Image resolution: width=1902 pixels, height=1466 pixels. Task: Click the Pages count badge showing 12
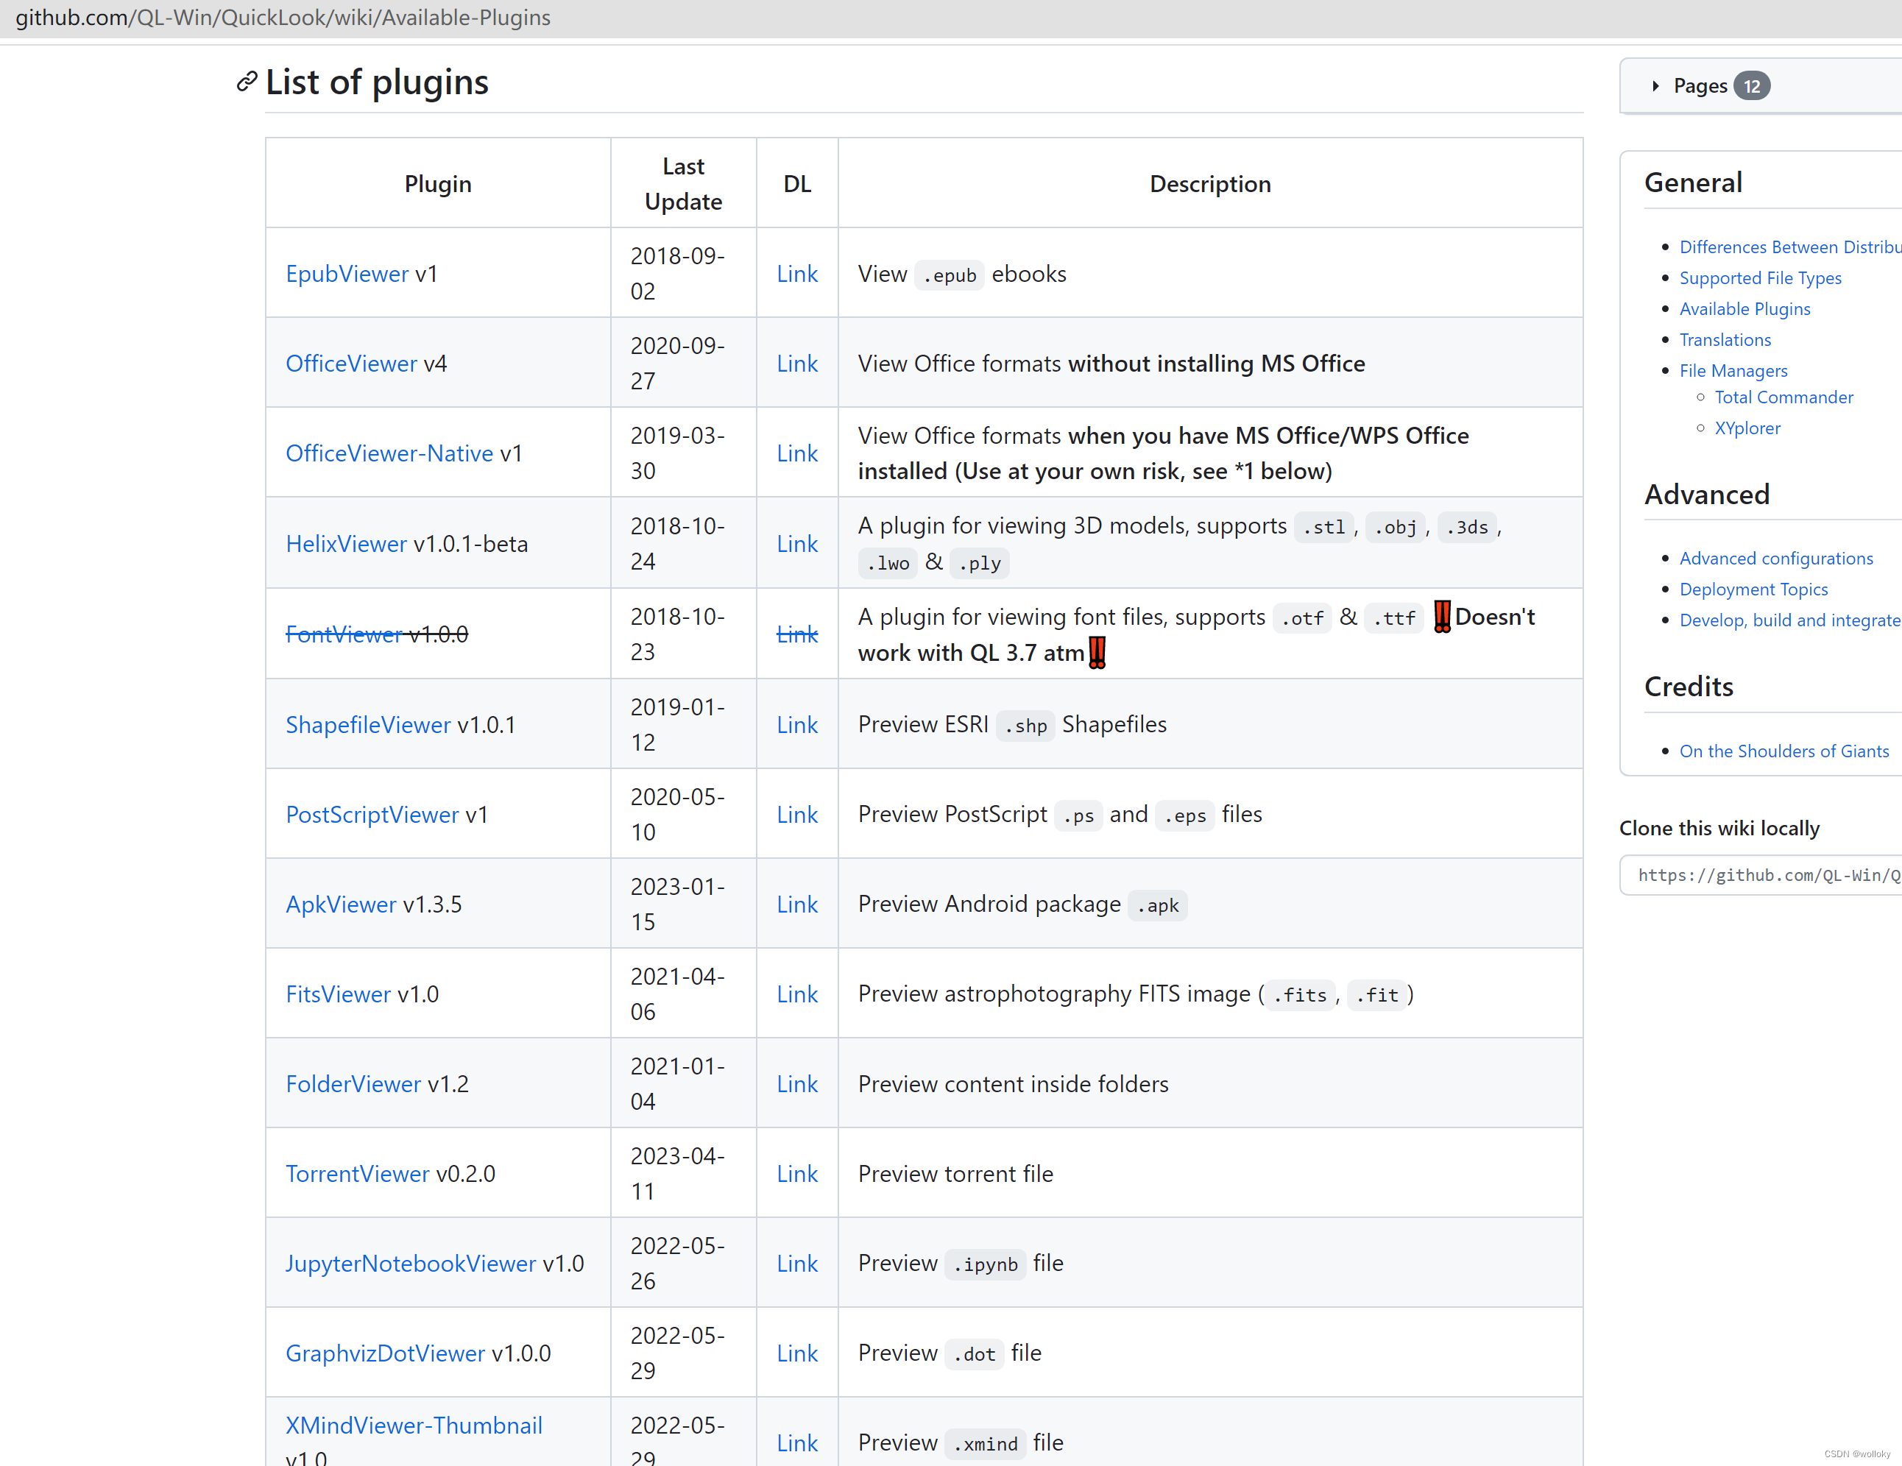(1751, 86)
